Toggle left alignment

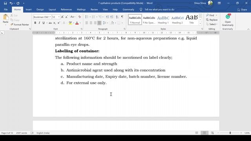point(87,23)
